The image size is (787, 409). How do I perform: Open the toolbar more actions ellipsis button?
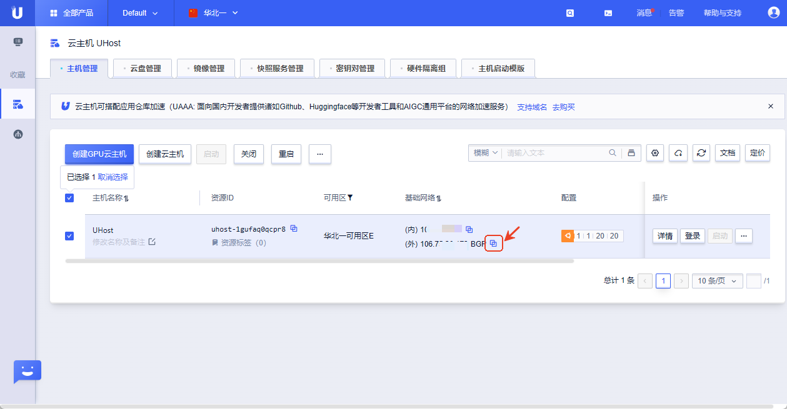[320, 154]
